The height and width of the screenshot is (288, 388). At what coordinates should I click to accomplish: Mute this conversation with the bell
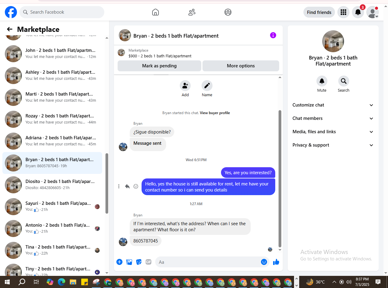tap(322, 81)
